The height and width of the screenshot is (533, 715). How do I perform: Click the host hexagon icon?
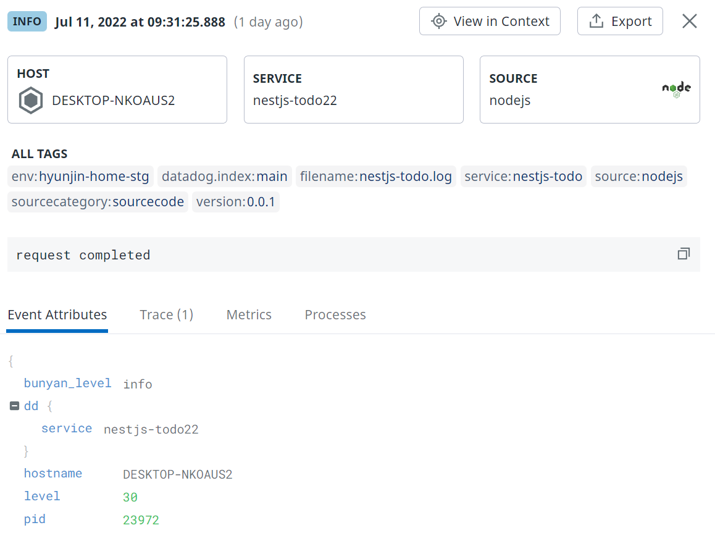point(30,100)
